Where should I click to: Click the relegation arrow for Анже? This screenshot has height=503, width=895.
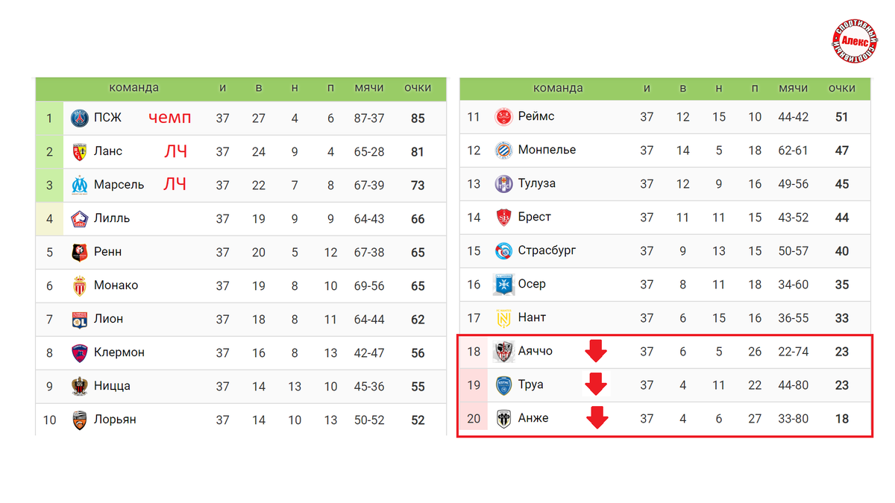(597, 417)
